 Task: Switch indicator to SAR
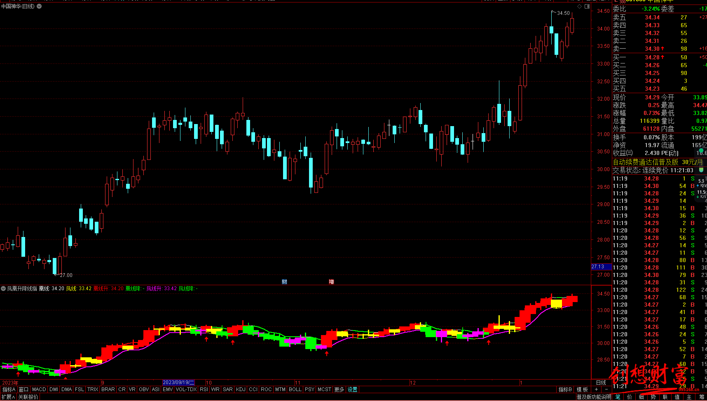228,389
